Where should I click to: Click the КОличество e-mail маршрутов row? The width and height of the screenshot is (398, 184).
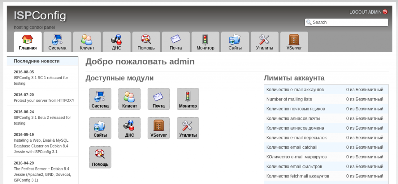coord(326,157)
